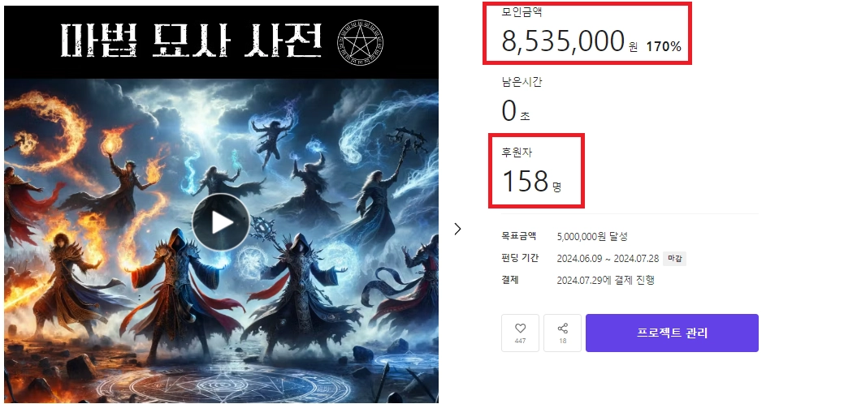Click the 프로젝트 관리 button
The width and height of the screenshot is (857, 404).
pos(672,333)
